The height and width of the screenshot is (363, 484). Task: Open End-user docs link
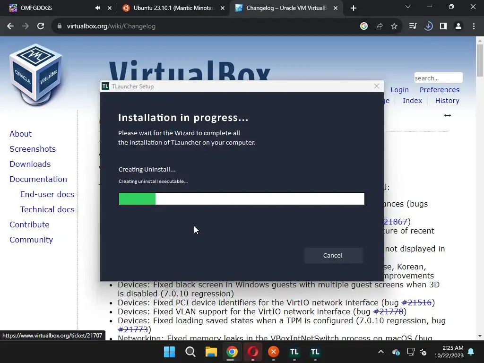click(x=47, y=194)
